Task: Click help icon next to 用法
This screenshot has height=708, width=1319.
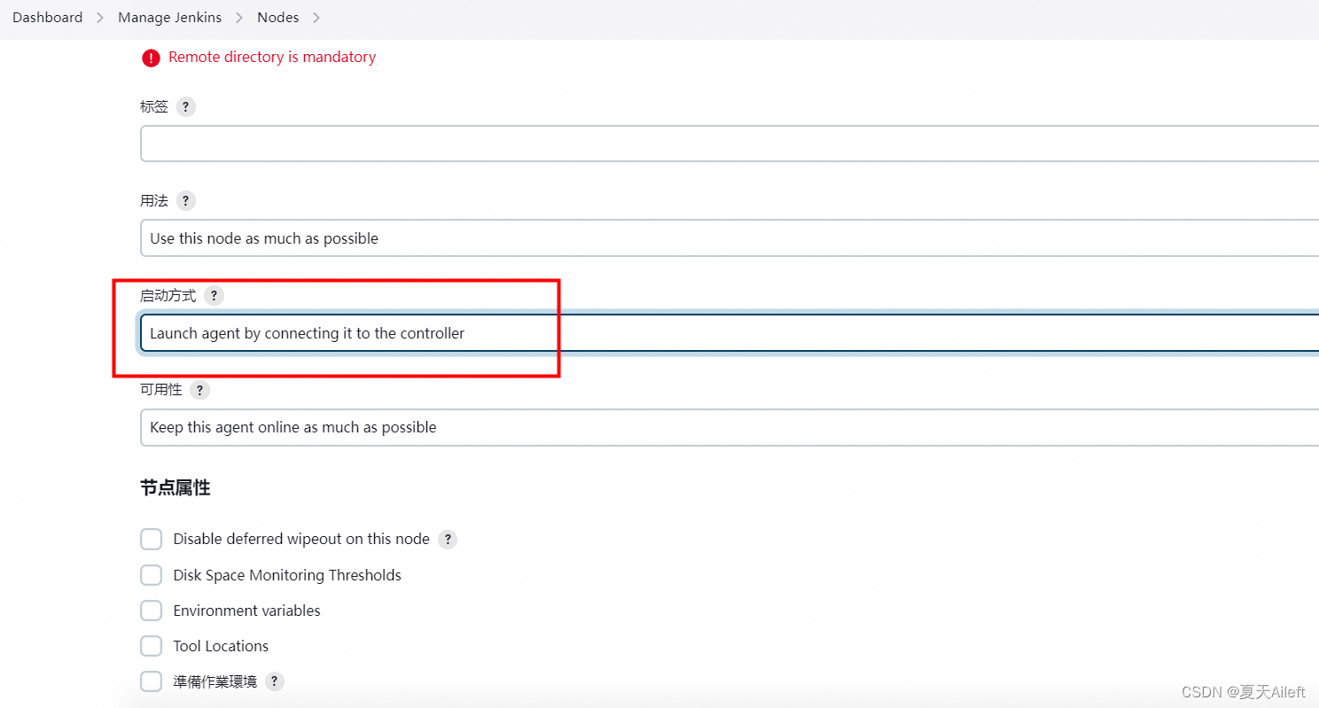Action: tap(185, 200)
